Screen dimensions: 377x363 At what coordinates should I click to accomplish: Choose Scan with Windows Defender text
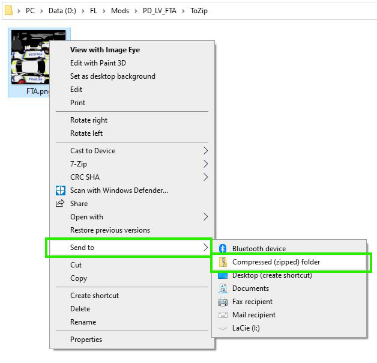(119, 191)
